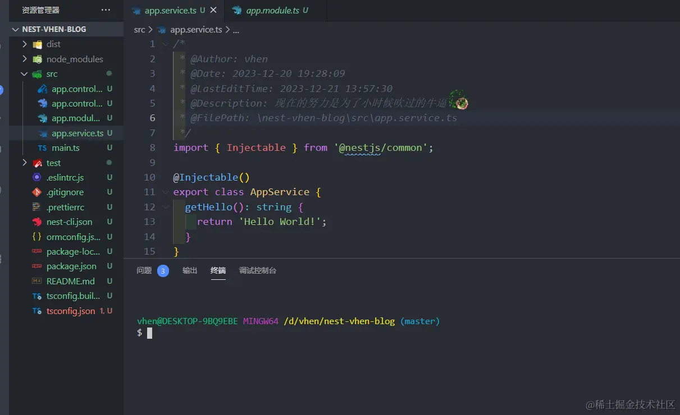680x415 pixels.
Task: Click the Nest icon of app.service.ts in explorer
Action: 43,133
